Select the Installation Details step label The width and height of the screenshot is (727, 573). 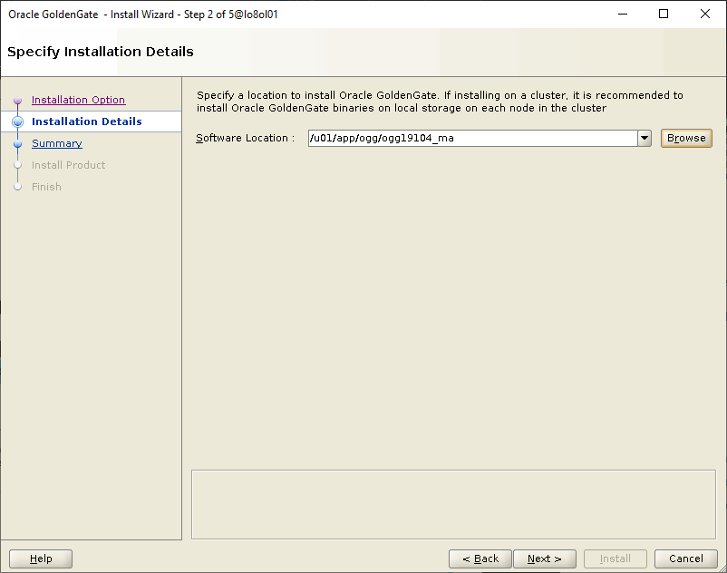(x=86, y=121)
